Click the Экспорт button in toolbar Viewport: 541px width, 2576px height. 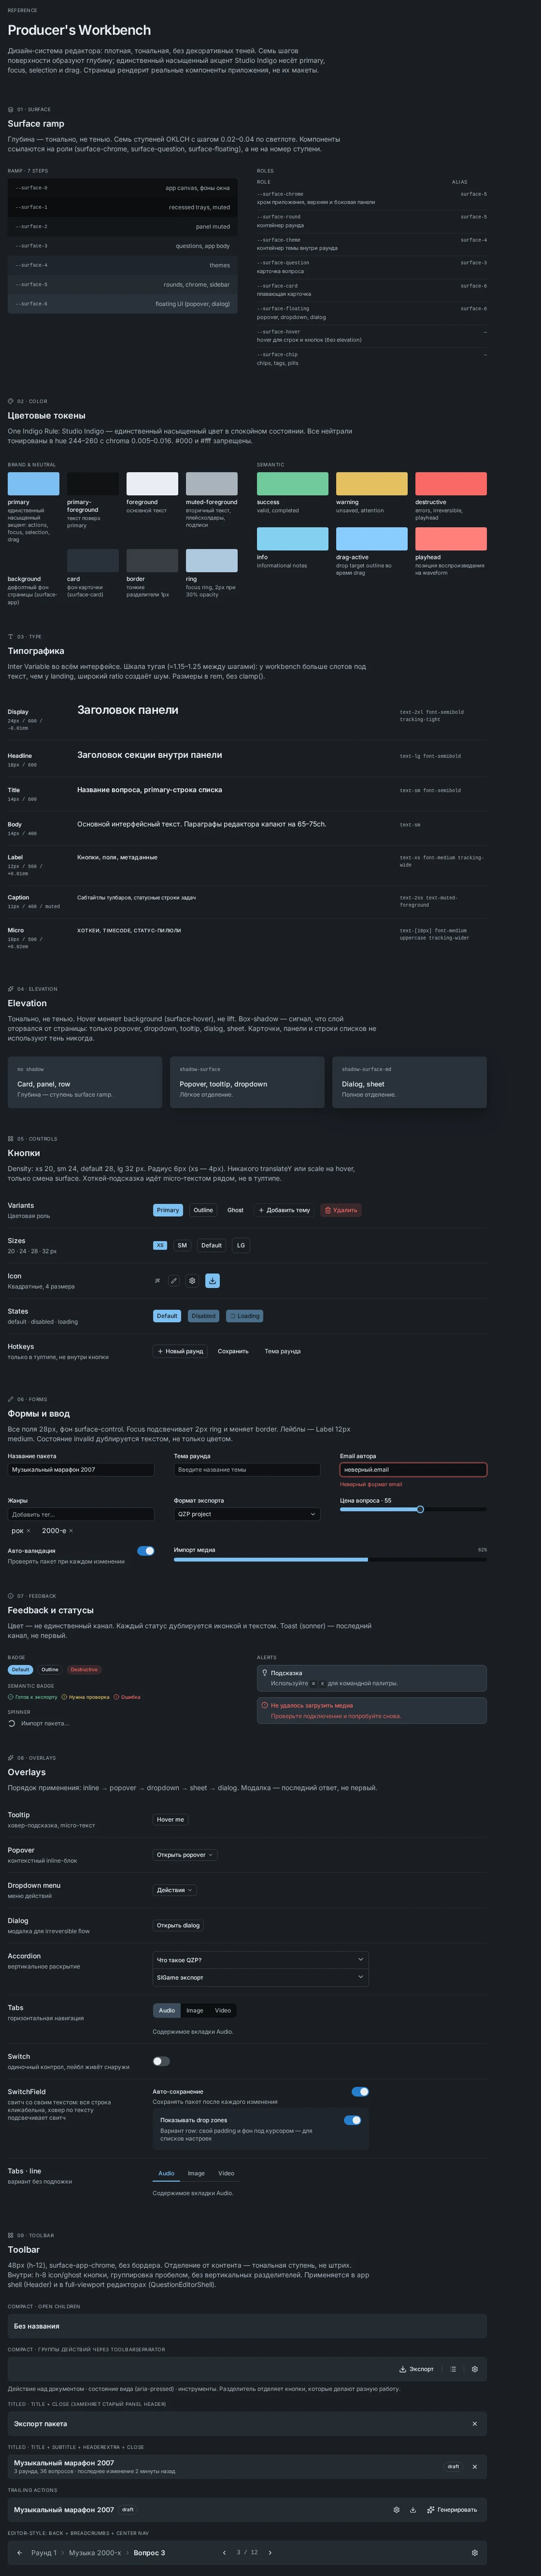(x=416, y=2369)
